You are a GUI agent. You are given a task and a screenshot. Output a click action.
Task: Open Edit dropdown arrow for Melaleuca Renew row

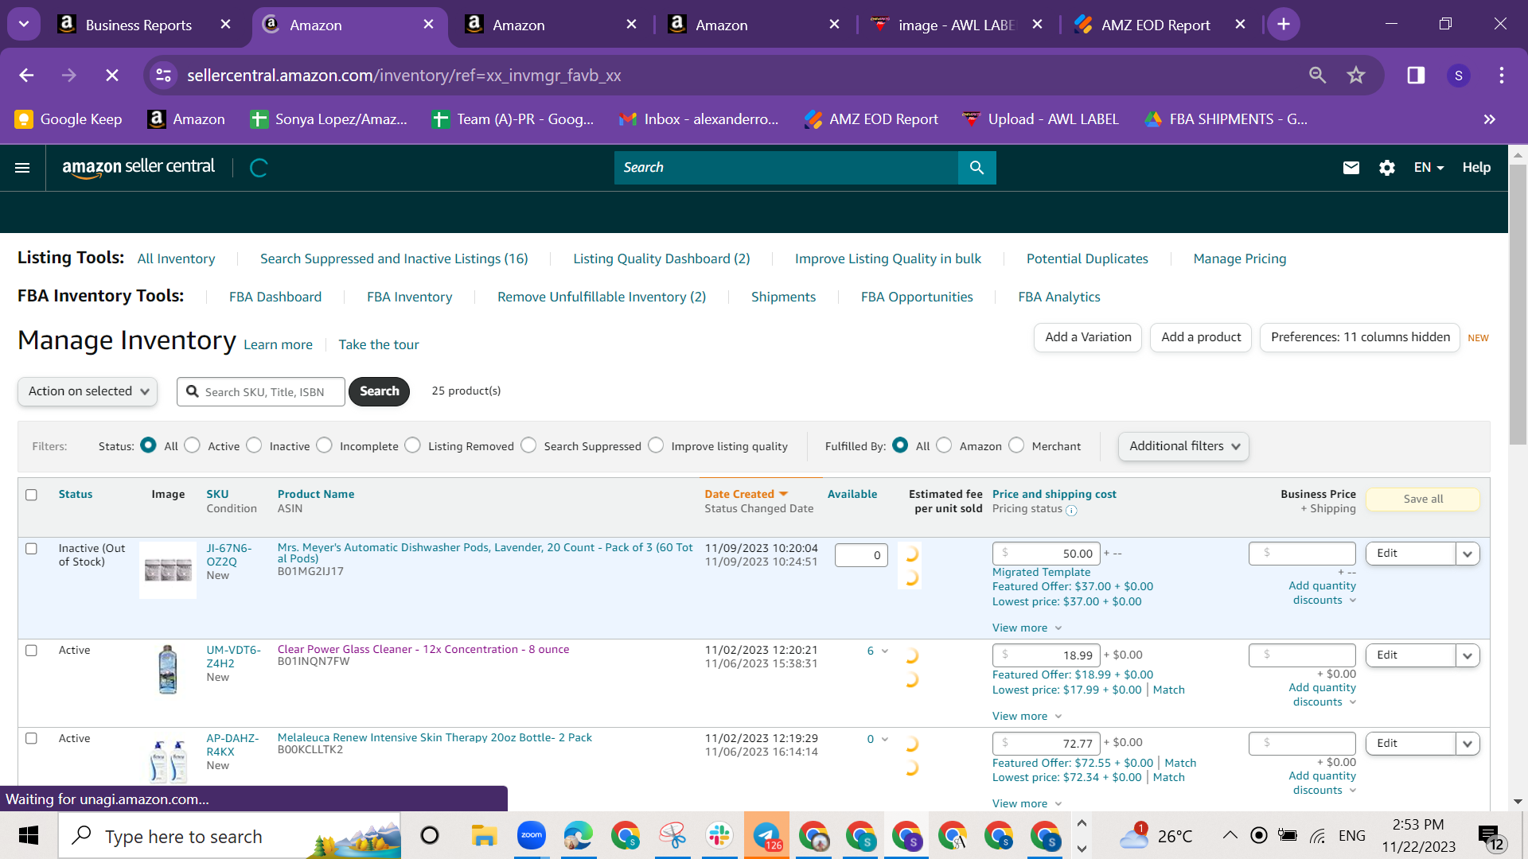coord(1468,744)
